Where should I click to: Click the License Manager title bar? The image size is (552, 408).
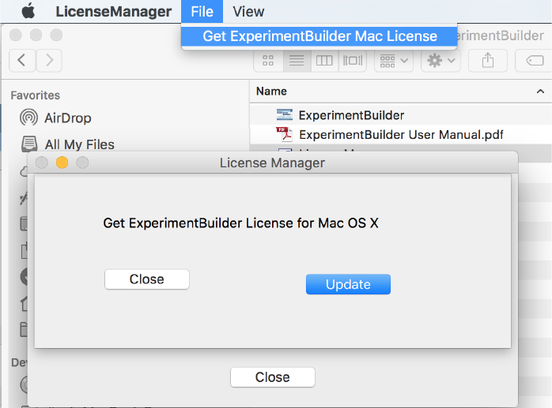click(x=272, y=163)
